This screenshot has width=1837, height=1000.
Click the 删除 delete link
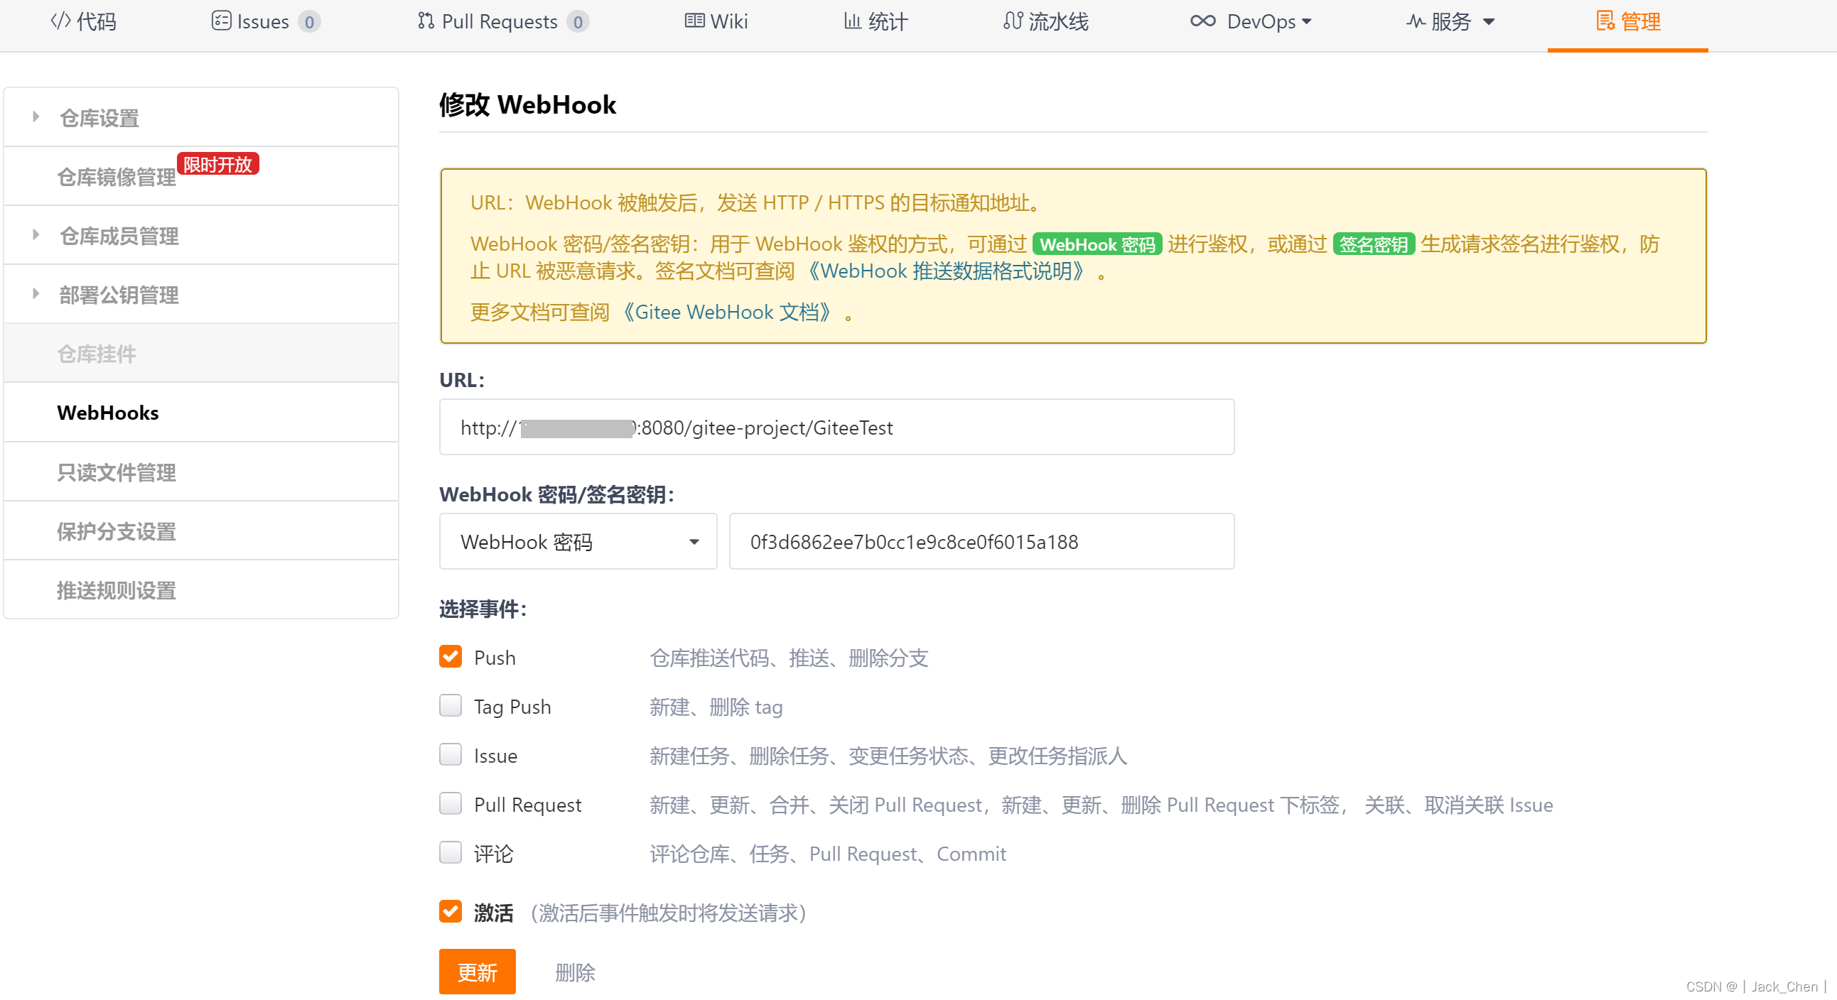(x=575, y=972)
